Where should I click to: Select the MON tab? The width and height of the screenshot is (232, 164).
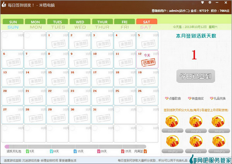pyautogui.click(x=35, y=22)
